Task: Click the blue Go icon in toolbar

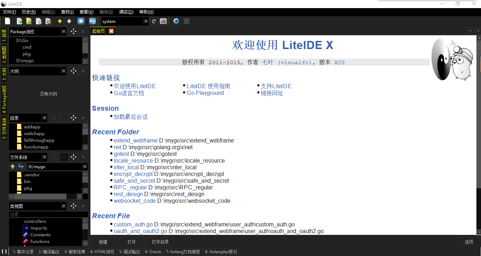Action: point(93,21)
